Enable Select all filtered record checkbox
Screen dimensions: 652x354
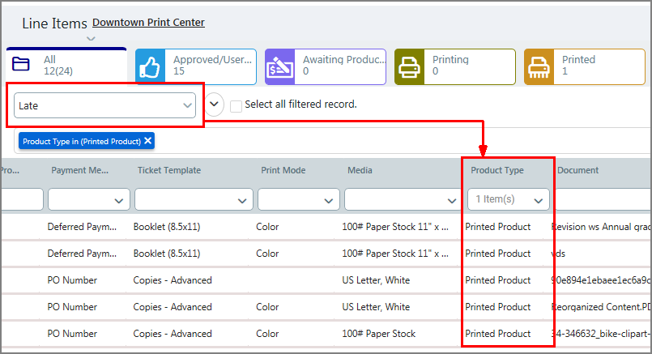[236, 105]
